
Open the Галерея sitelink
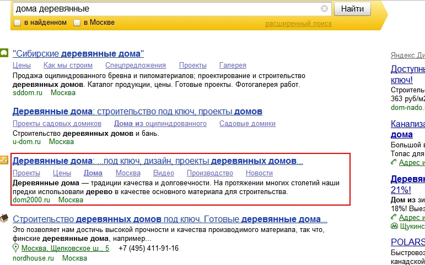233,65
